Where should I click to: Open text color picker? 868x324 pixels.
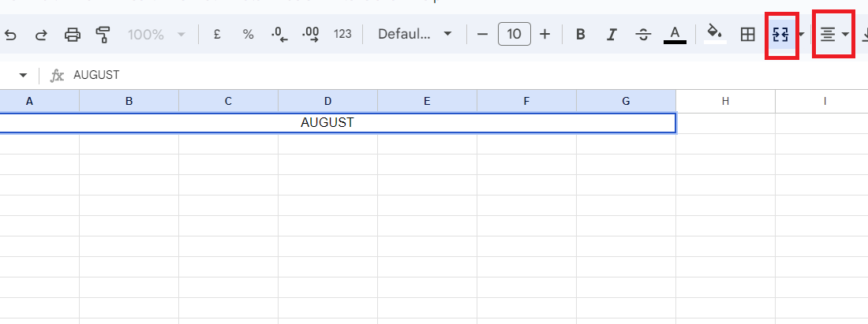pyautogui.click(x=675, y=35)
